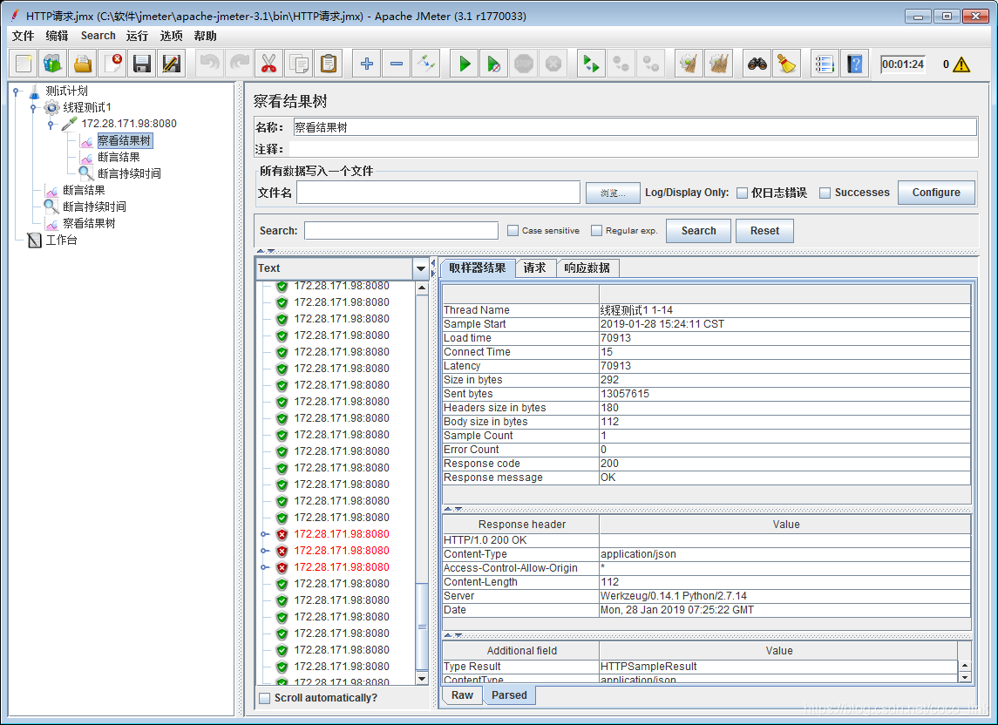Enable the Successes checkbox
This screenshot has height=725, width=998.
(825, 193)
